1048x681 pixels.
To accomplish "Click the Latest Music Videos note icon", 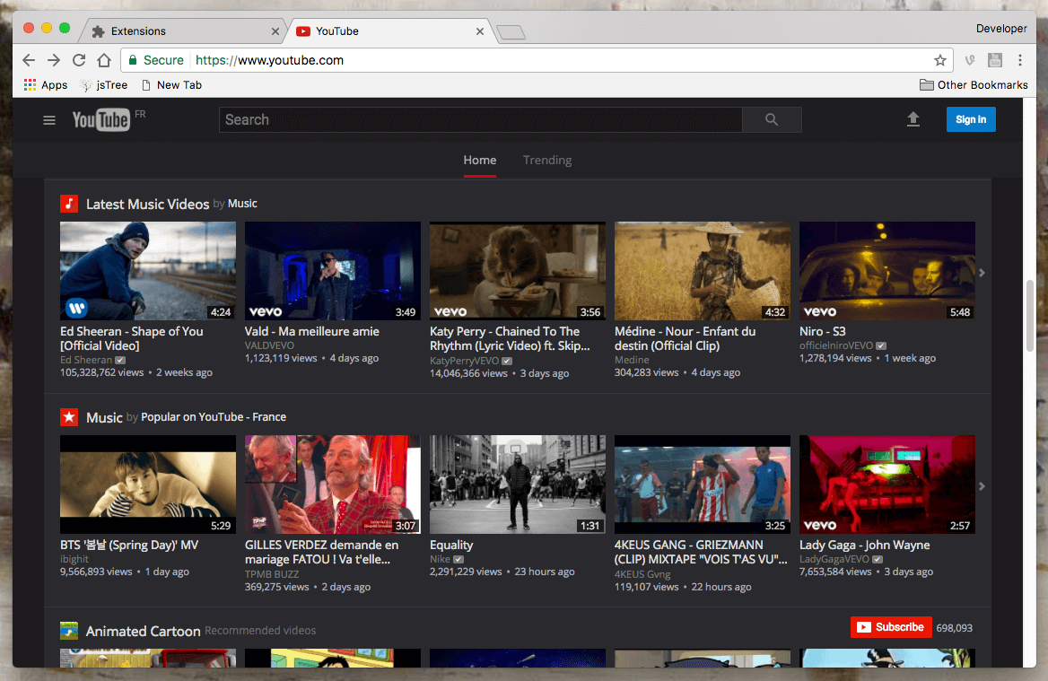I will 69,204.
